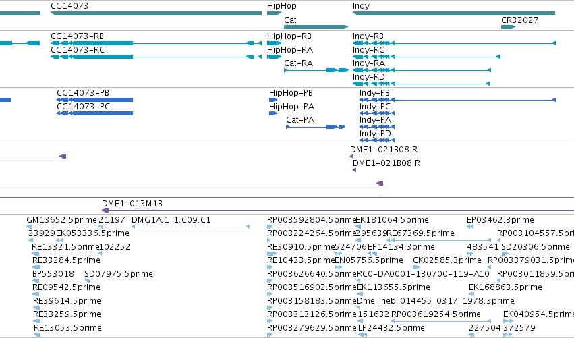Open the HipHop-PA protein feature

[273, 113]
